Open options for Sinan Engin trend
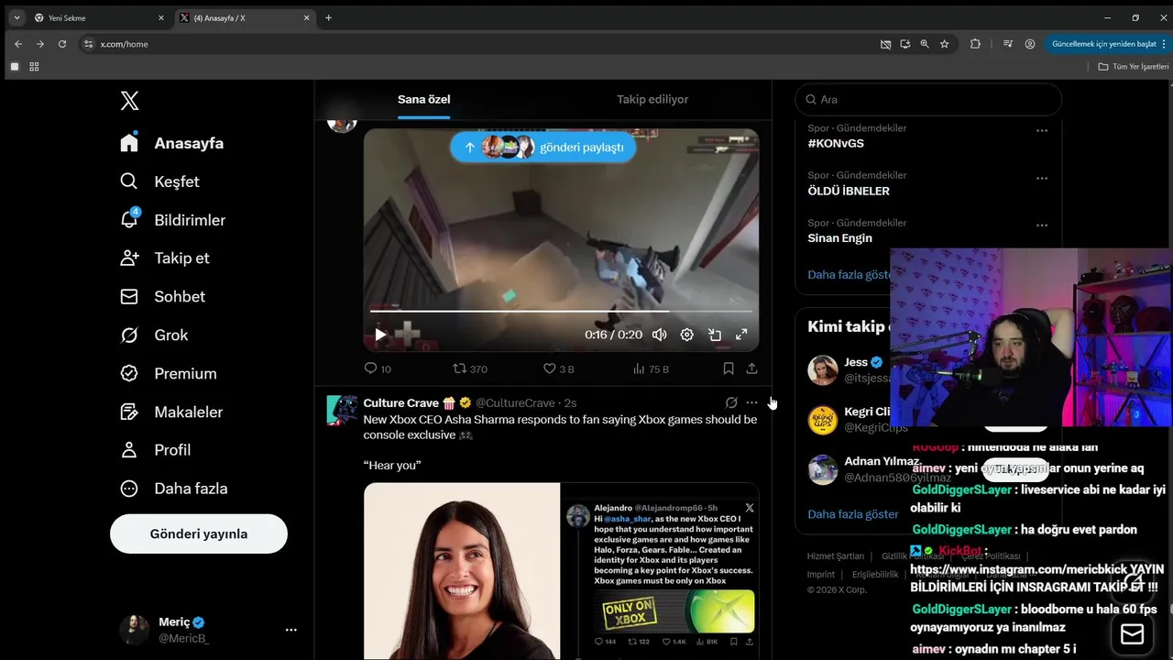The width and height of the screenshot is (1173, 660). [1042, 225]
